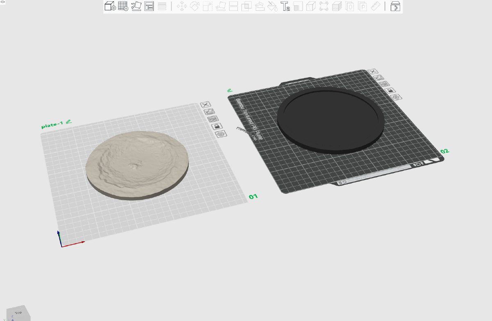Remove all objects on plate 01
This screenshot has height=321, width=492.
[206, 105]
